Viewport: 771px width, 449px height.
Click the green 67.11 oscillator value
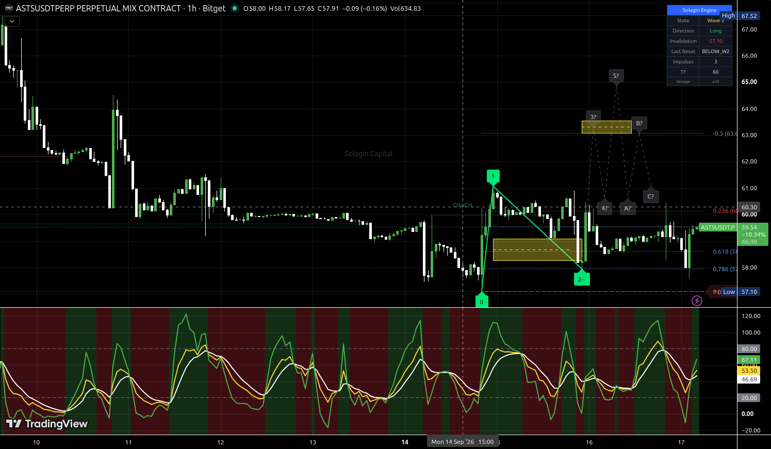click(749, 360)
